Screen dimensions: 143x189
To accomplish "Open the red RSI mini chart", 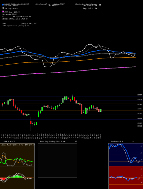I will (126, 178).
